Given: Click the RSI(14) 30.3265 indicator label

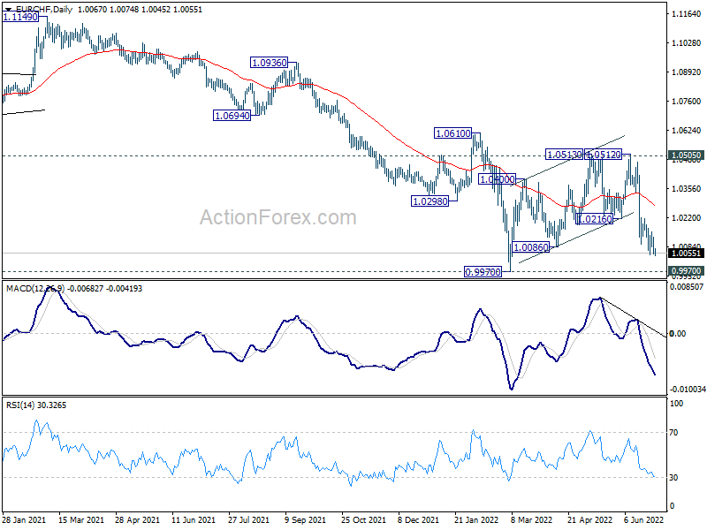Looking at the screenshot, I should 36,405.
